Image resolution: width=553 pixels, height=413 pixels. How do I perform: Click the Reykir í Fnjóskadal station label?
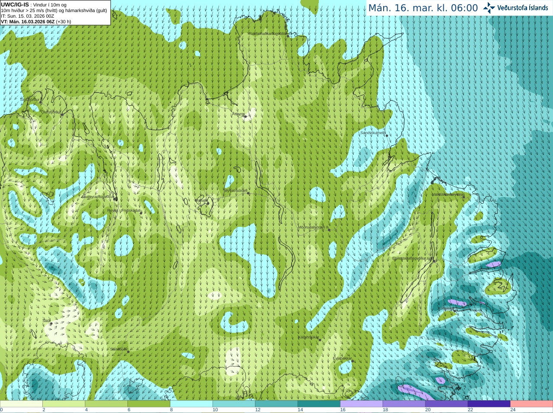(124, 210)
